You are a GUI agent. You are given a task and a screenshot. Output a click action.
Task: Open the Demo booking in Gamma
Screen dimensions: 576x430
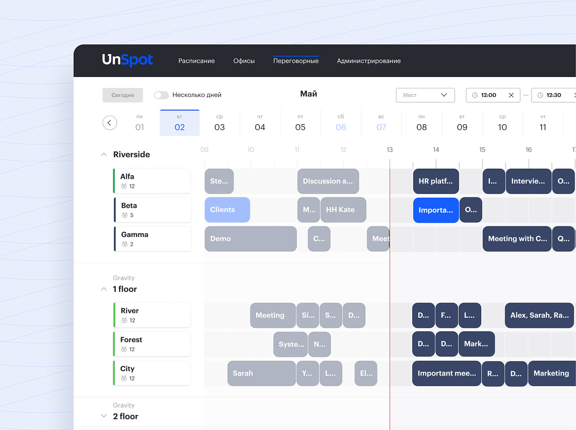[x=250, y=239]
